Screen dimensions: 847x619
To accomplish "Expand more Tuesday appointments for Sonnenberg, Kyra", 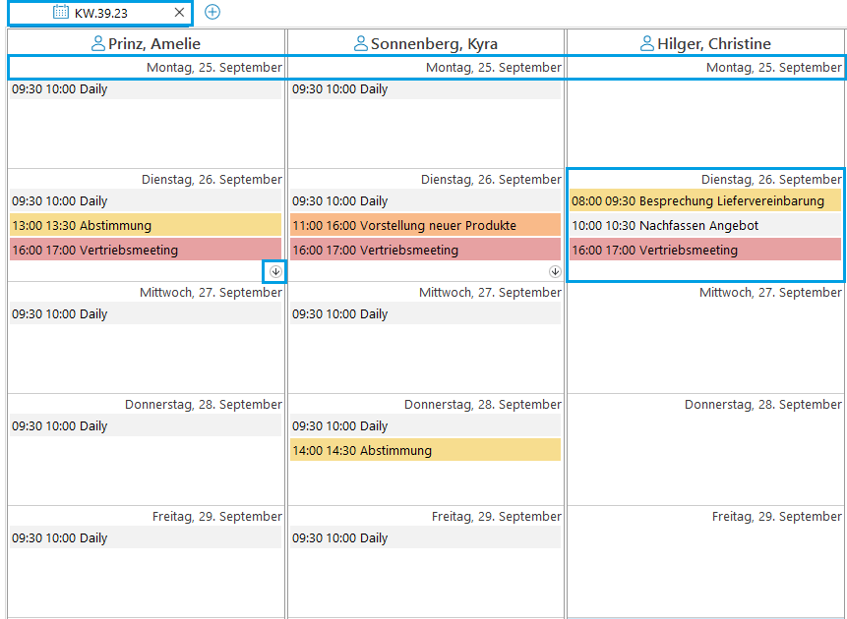I will [x=555, y=271].
